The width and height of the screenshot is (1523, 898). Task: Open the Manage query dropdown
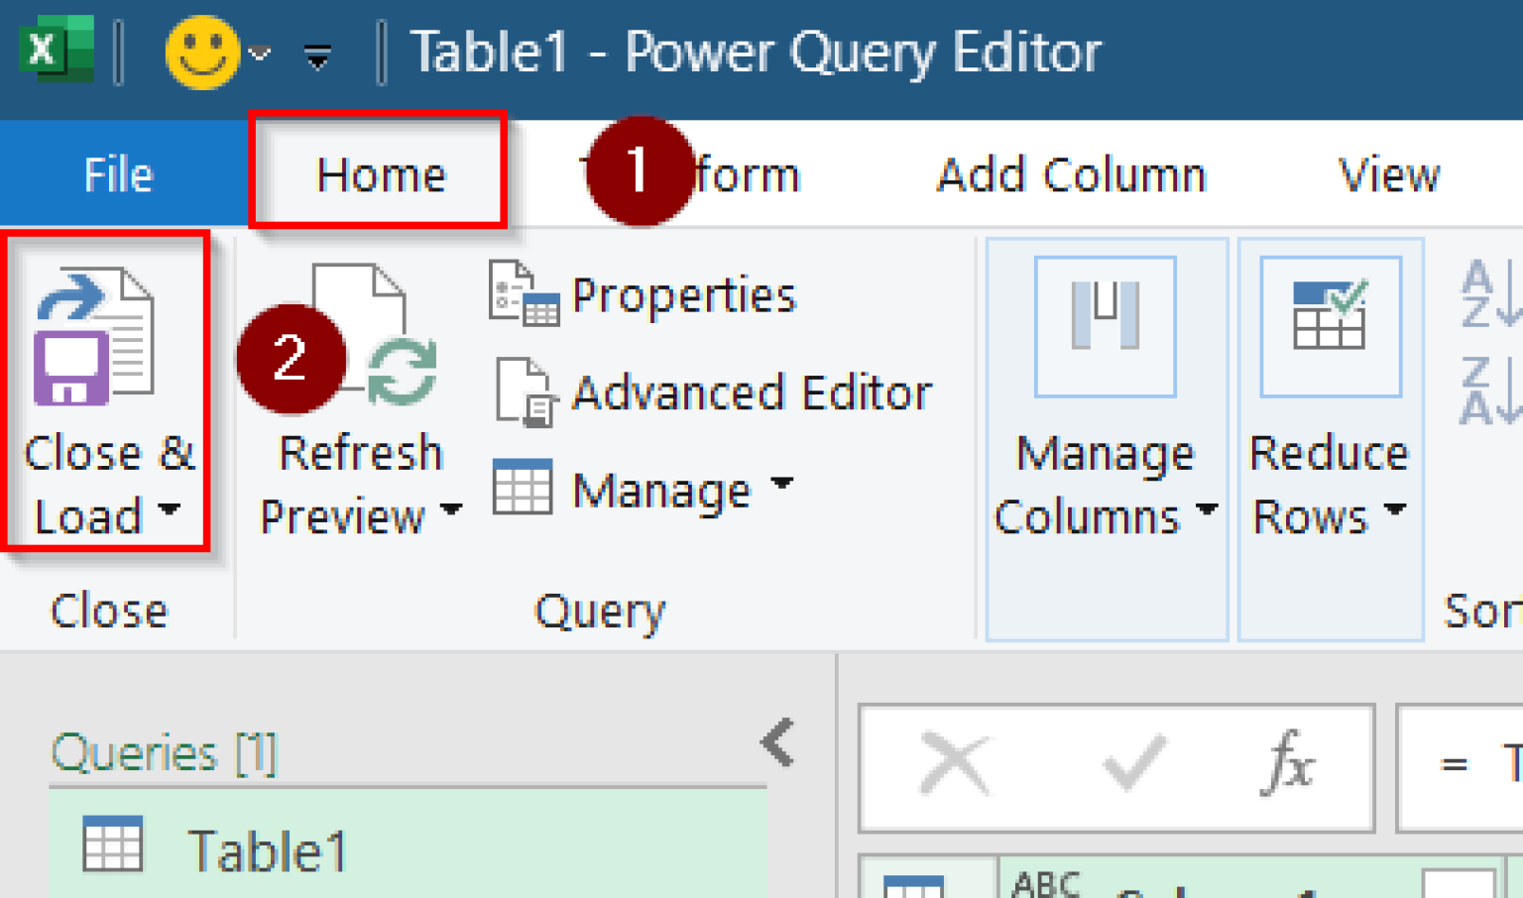[x=782, y=485]
